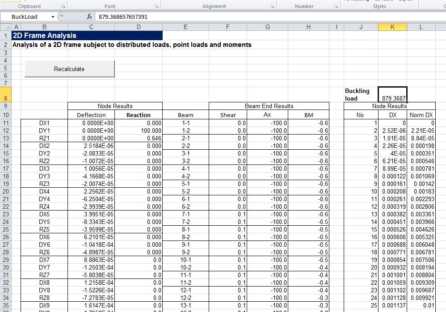Open Number group dialog launcher
This screenshot has height=312, width=446.
[337, 7]
